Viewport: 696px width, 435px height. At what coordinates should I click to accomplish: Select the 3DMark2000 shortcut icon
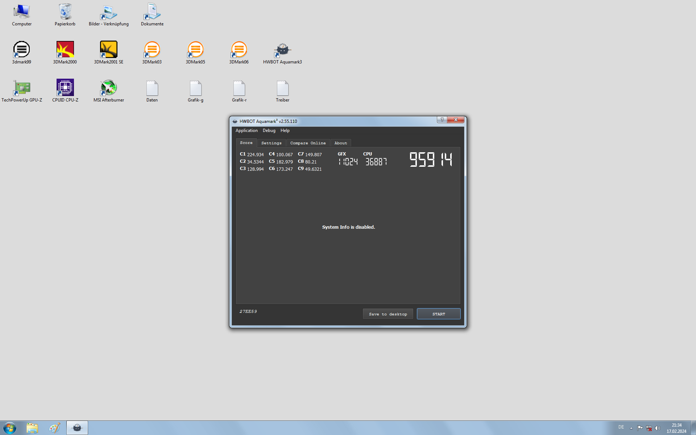[x=65, y=53]
